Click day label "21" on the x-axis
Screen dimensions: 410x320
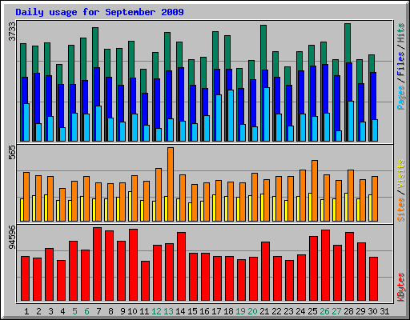(x=264, y=311)
